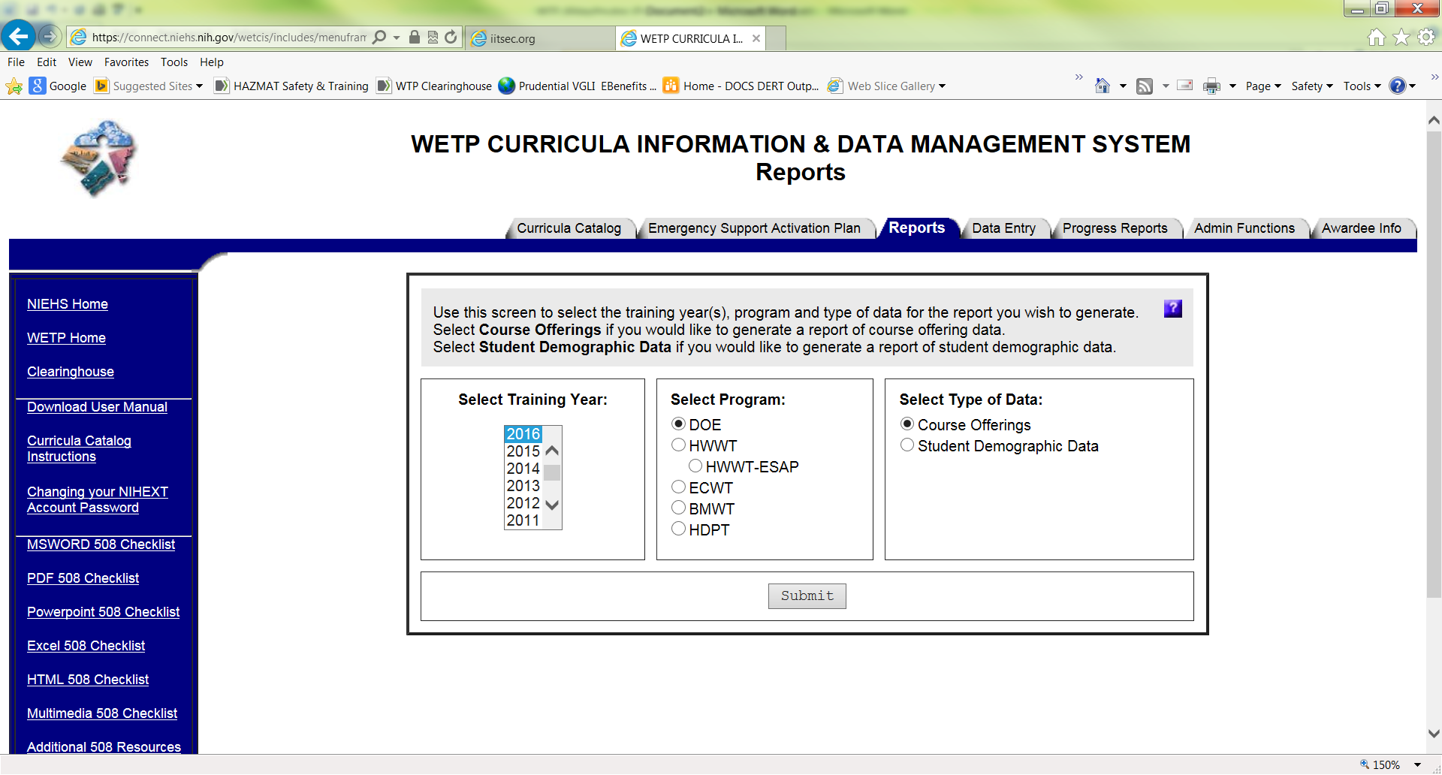The height and width of the screenshot is (775, 1442).
Task: Click the RSS feeds icon
Action: 1144,86
